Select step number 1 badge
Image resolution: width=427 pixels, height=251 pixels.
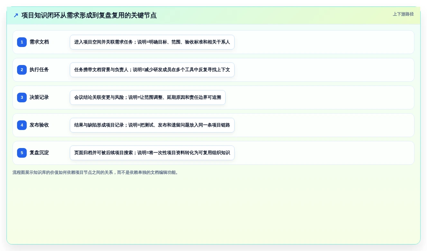click(22, 42)
